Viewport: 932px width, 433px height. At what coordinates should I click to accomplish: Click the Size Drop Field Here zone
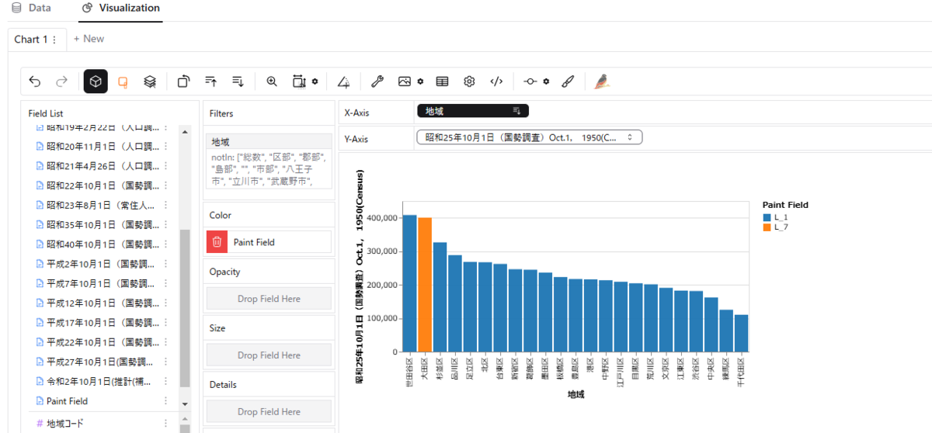click(269, 355)
